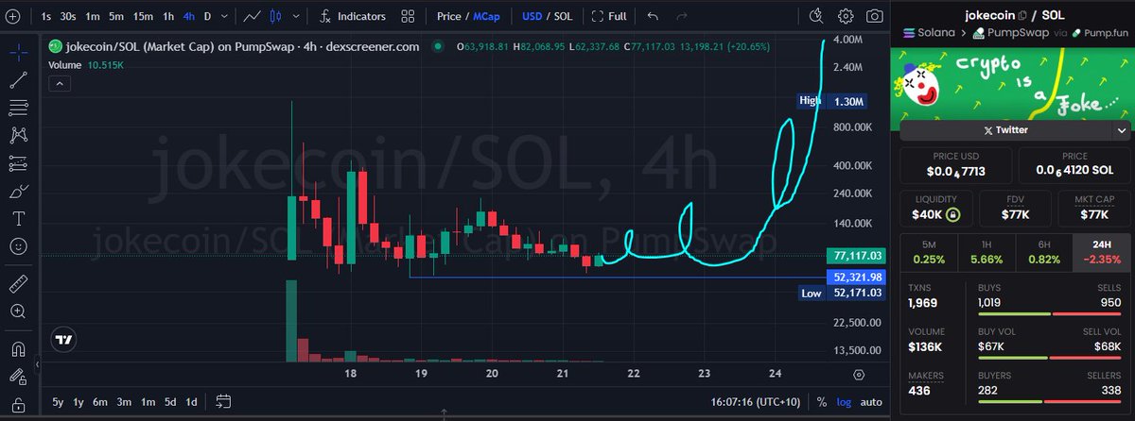
Task: Click the TradingView logo on chart
Action: 64,340
